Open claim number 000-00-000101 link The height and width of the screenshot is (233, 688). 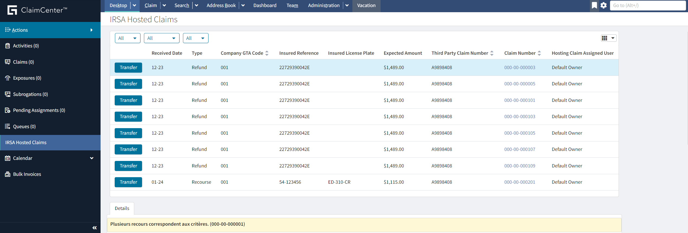click(519, 100)
